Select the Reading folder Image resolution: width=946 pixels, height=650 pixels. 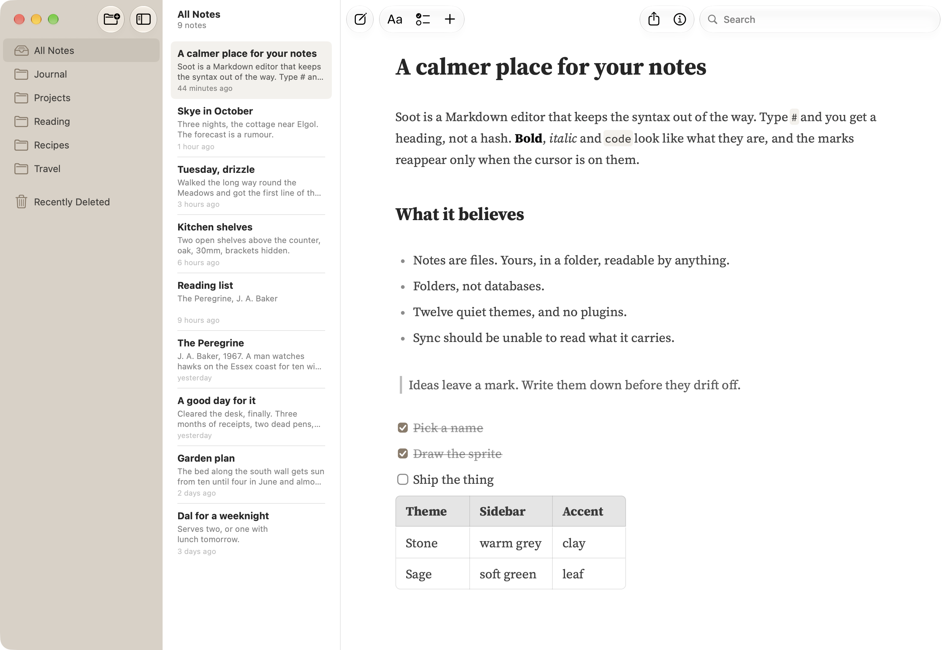point(81,122)
